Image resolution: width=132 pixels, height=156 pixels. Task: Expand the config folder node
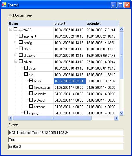click(16, 42)
